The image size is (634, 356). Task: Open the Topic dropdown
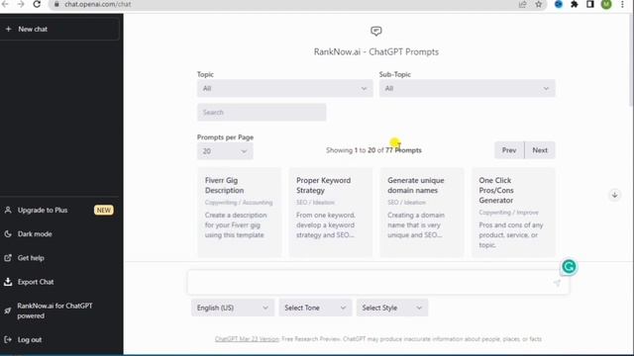coord(284,88)
